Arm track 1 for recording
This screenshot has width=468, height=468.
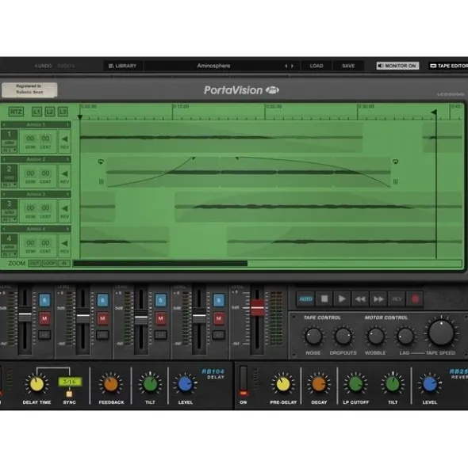click(x=10, y=143)
